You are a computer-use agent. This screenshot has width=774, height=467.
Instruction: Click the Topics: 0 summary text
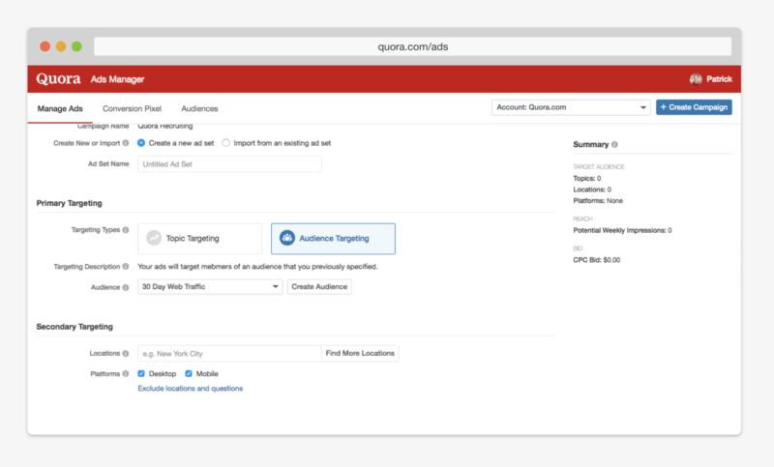point(587,179)
